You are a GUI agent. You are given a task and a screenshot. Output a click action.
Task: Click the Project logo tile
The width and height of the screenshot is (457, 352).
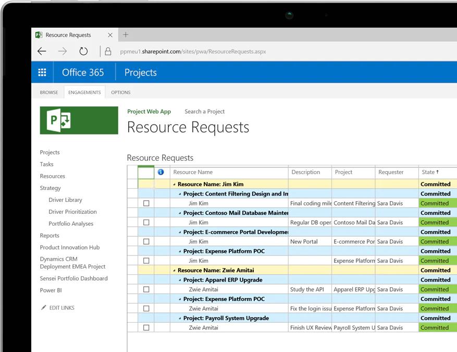click(79, 120)
